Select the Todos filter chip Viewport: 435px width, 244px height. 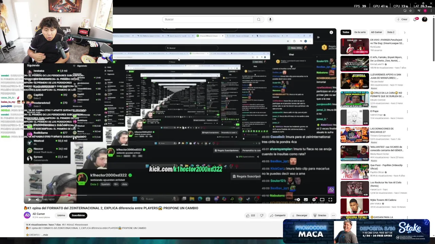tap(346, 32)
